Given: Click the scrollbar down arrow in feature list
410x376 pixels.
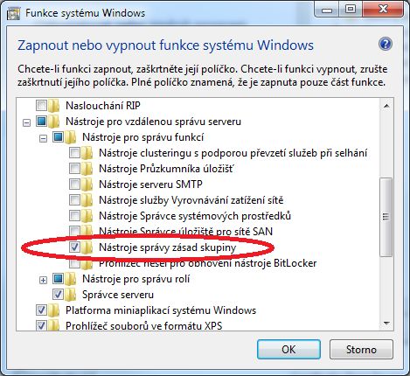Looking at the screenshot, I should click(386, 323).
